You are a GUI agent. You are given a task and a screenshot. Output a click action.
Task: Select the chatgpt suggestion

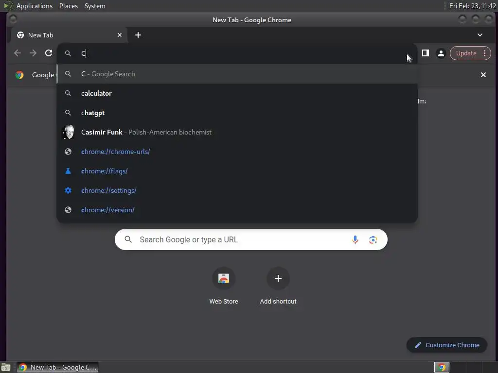[237, 113]
